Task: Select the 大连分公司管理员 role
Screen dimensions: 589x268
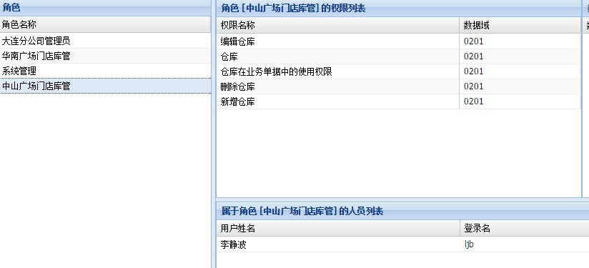Action: [105, 41]
